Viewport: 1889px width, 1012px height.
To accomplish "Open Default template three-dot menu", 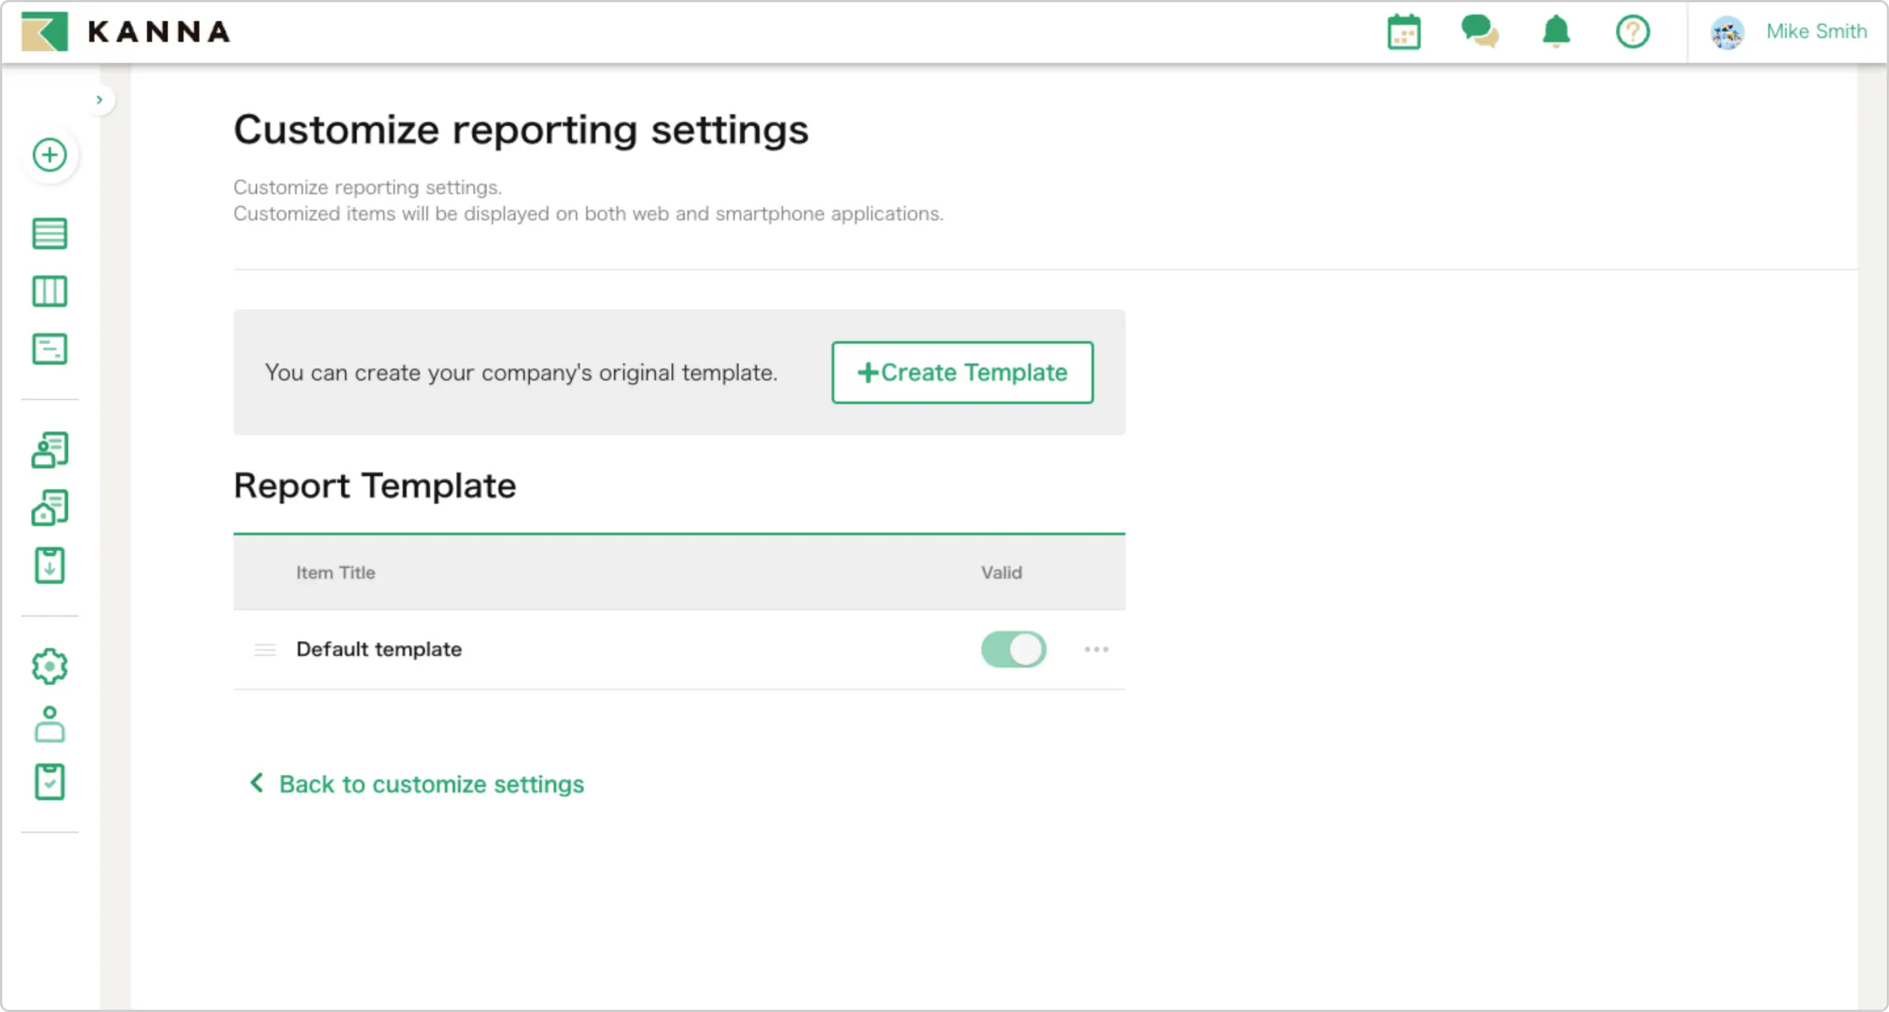I will pos(1096,649).
